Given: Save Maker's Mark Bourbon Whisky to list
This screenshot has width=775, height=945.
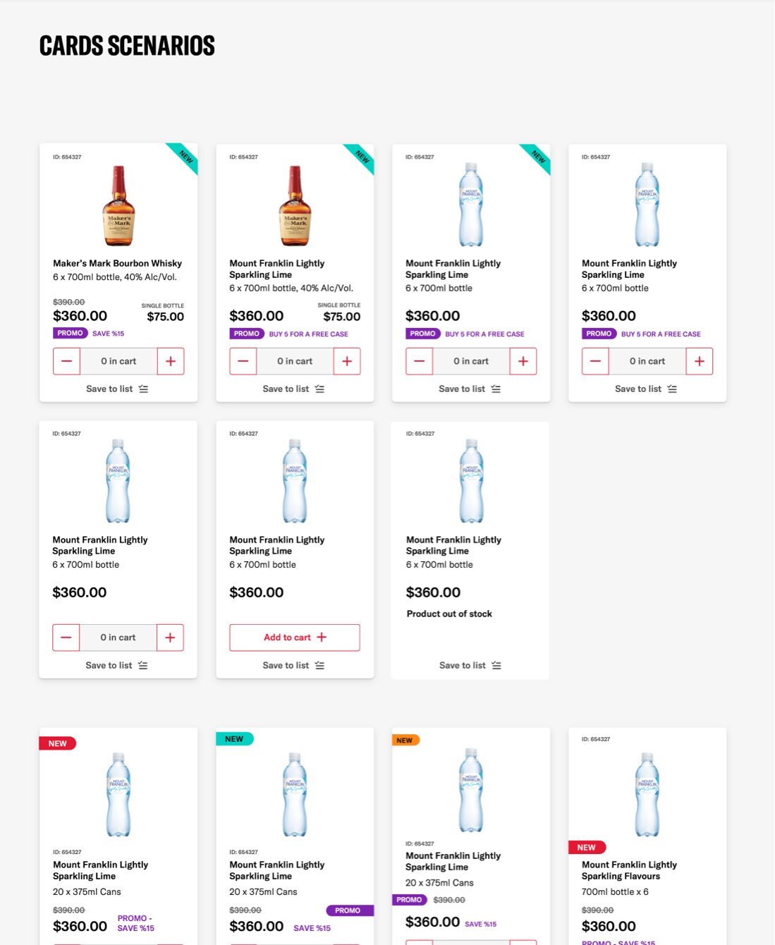Looking at the screenshot, I should click(x=117, y=389).
